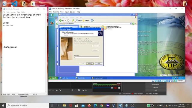This screenshot has width=192, height=108.
Task: Open Cortana circle on the taskbar
Action: pos(52,105)
